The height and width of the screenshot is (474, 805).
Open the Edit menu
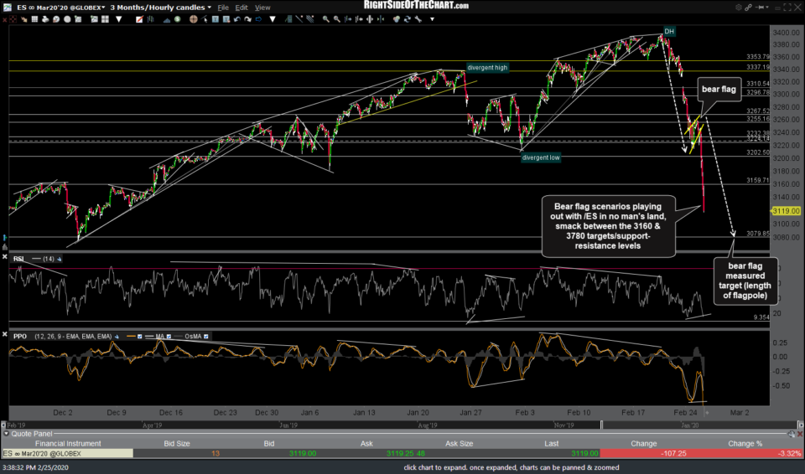coord(241,8)
